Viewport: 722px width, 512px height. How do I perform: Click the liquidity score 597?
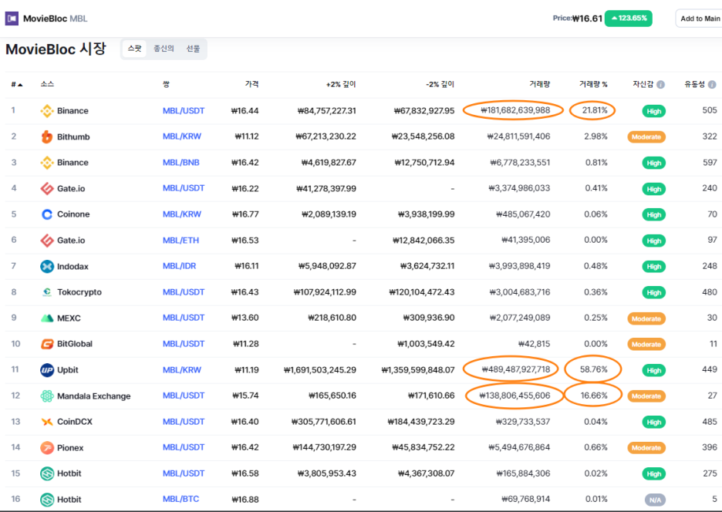tap(710, 162)
